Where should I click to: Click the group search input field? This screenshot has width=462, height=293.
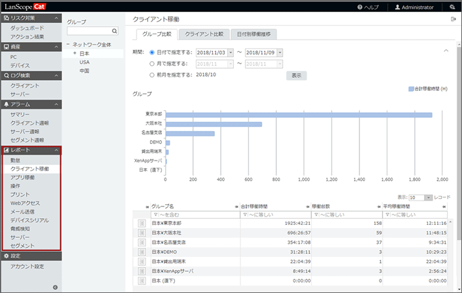coord(88,31)
